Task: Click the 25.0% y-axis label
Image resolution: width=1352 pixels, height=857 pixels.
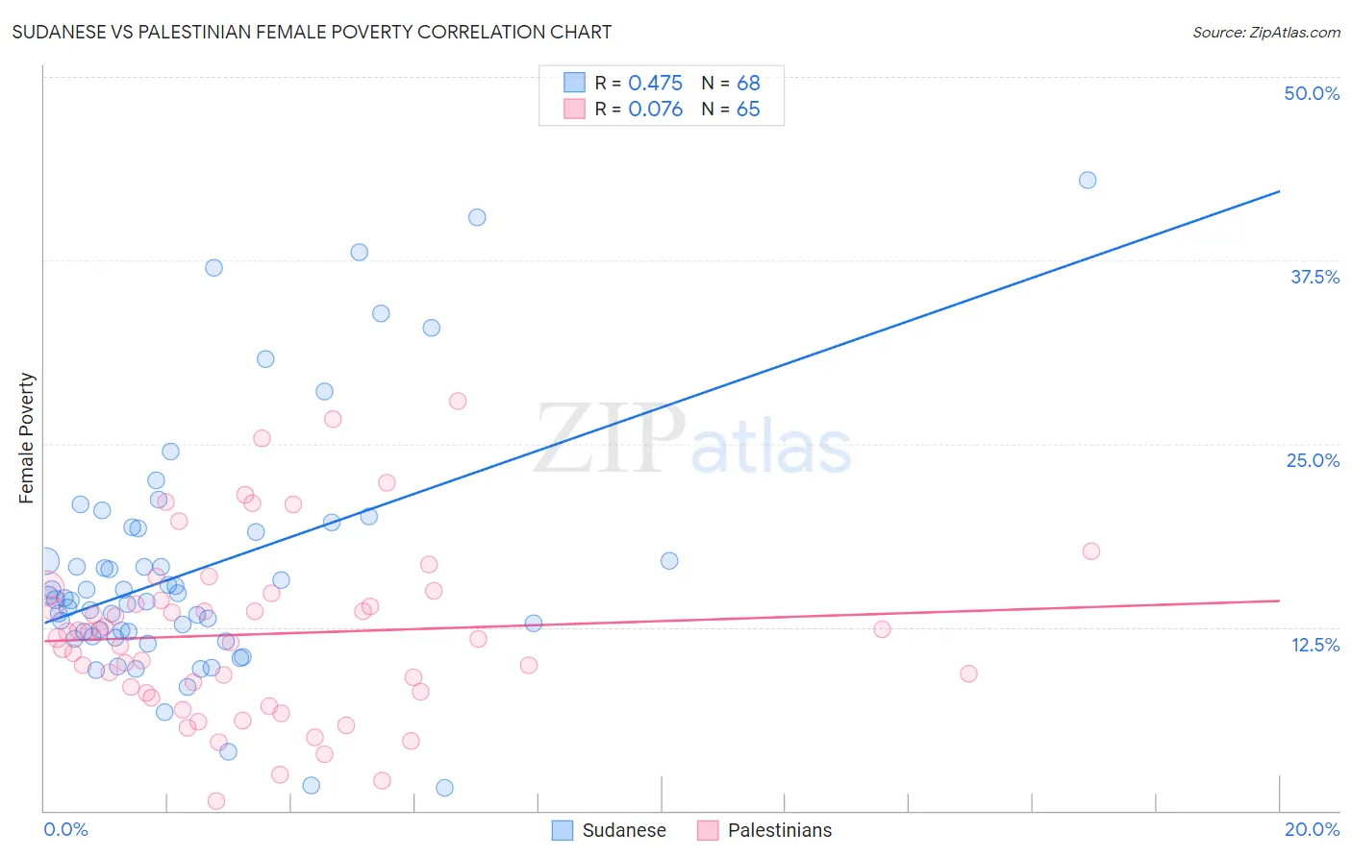Action: pyautogui.click(x=1313, y=460)
